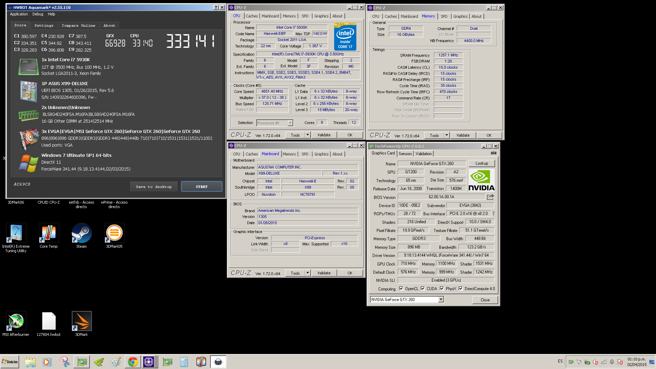The width and height of the screenshot is (656, 369).
Task: Expand Tools arrow in CPU-Z CPU window
Action: click(x=307, y=135)
